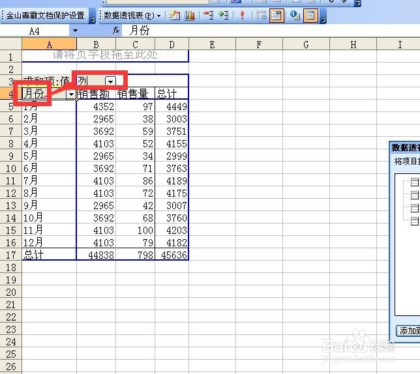Open the Name Box dropdown arrow

75,31
